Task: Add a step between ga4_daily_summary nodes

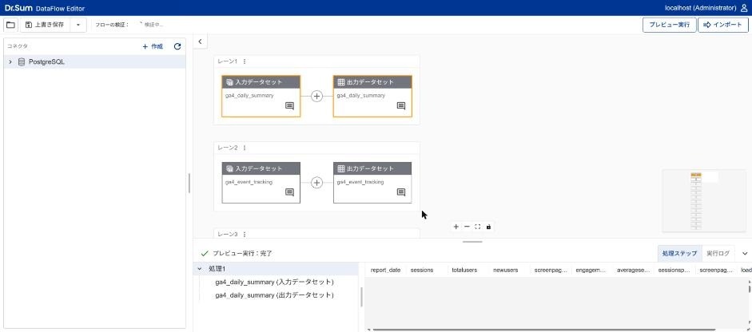Action: [x=316, y=96]
